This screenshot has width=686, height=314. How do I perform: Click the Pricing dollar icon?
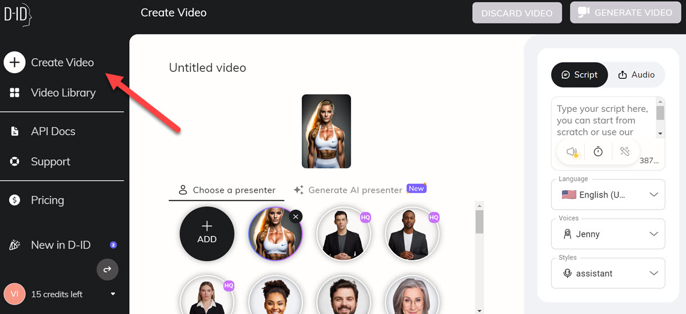[15, 200]
